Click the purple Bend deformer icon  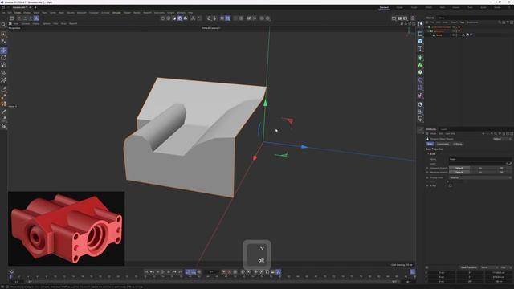[x=420, y=80]
